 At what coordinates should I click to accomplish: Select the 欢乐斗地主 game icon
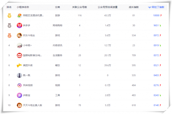[x=19, y=35]
